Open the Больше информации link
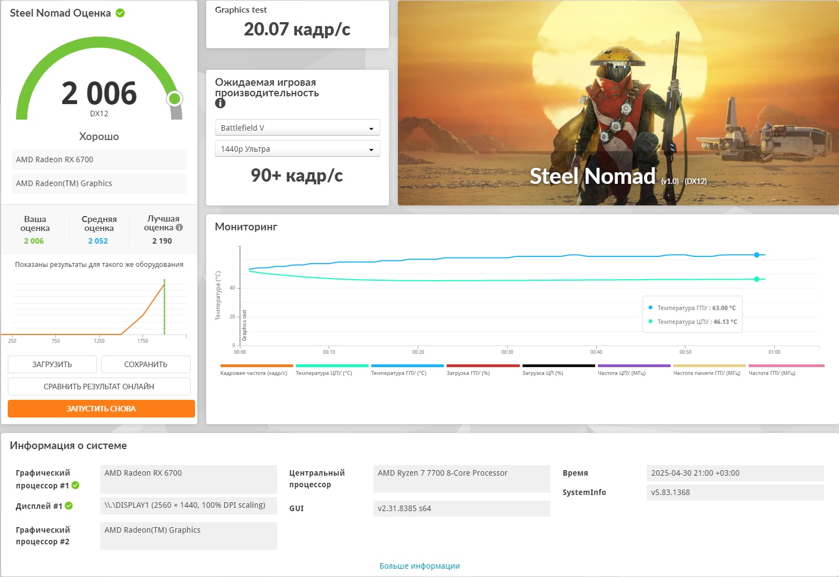The height and width of the screenshot is (577, 839). [x=419, y=566]
